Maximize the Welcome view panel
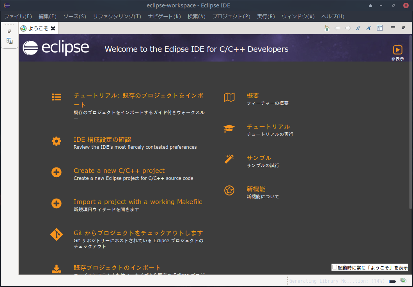The image size is (413, 287). click(x=403, y=28)
